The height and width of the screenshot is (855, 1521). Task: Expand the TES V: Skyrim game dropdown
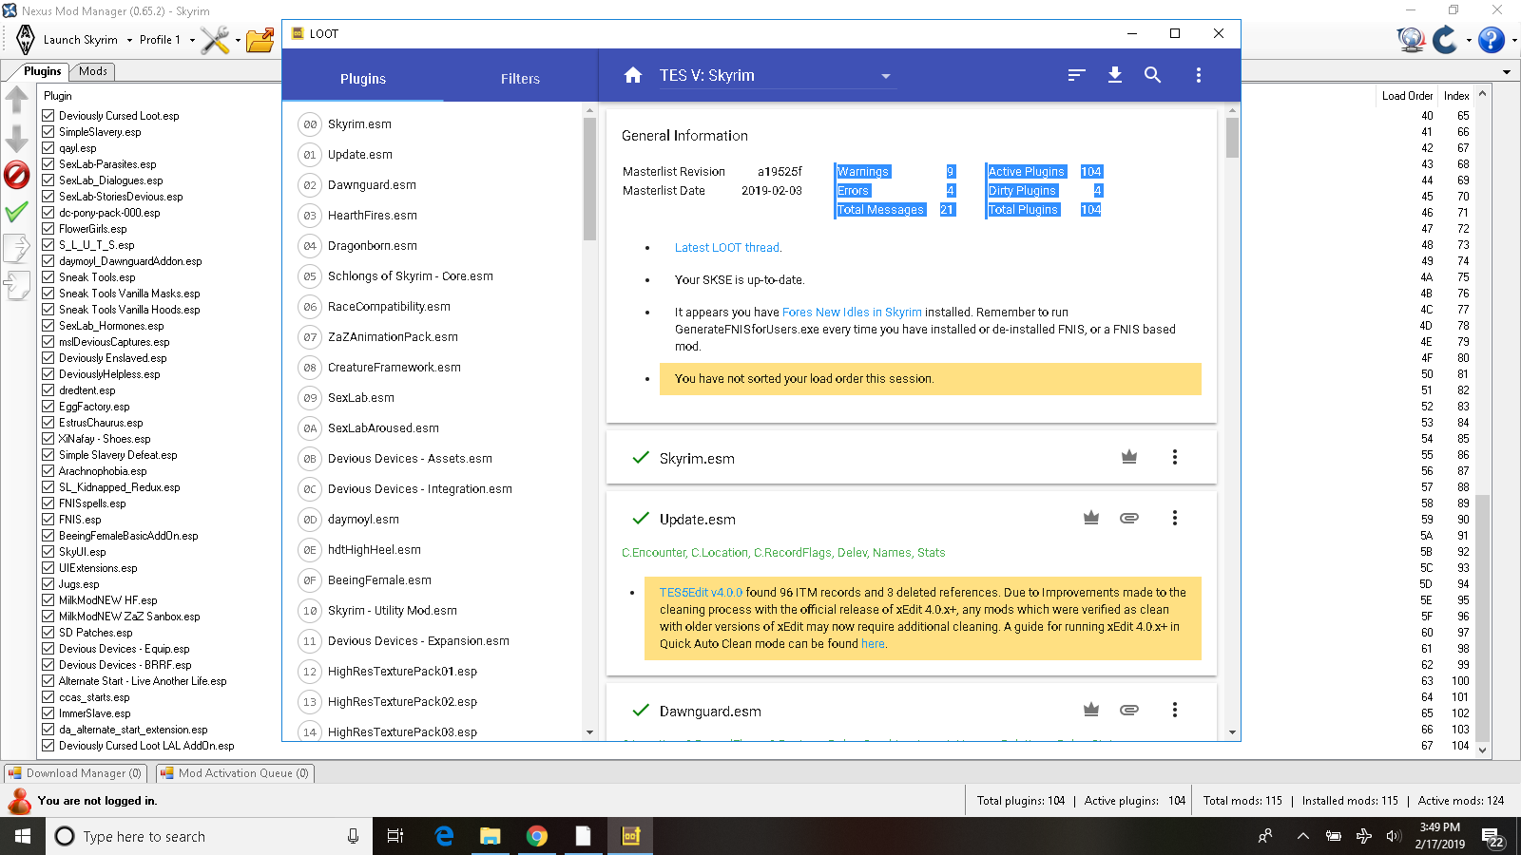(885, 76)
